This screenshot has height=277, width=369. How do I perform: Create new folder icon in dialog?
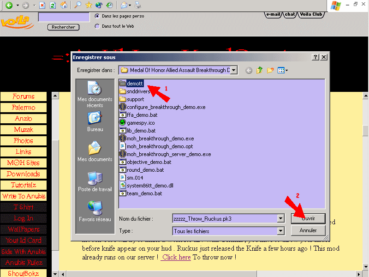[x=270, y=70]
